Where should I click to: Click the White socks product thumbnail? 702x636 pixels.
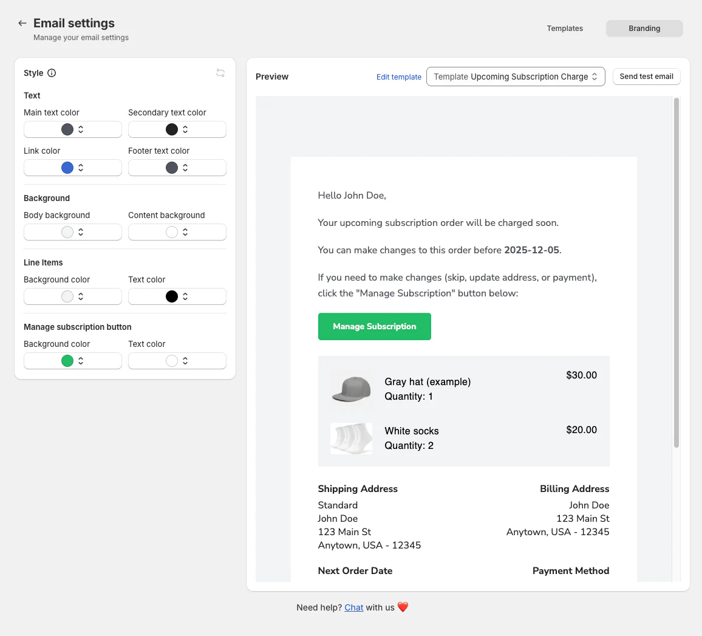tap(352, 439)
